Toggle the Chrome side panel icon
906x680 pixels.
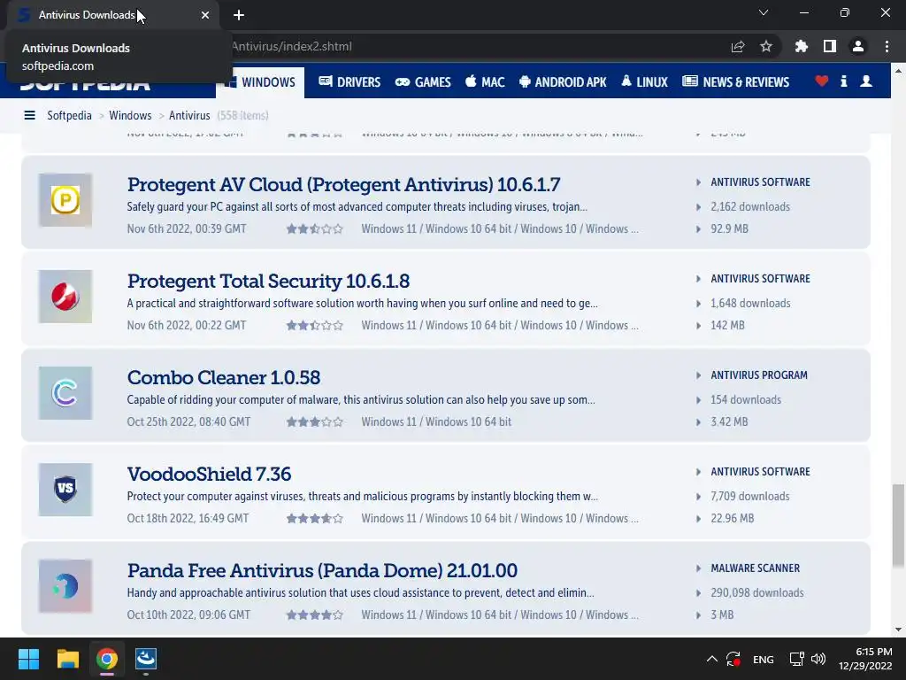[830, 46]
